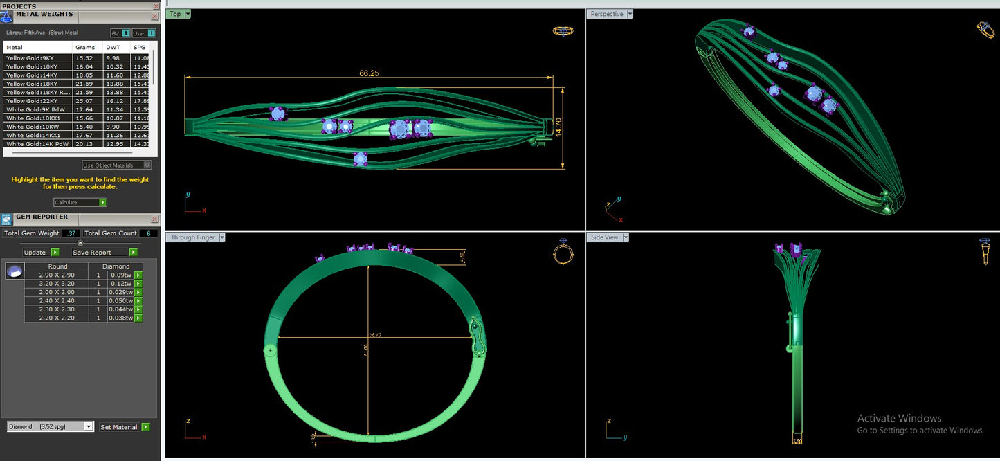Click the Total Gem Count value field
The image size is (1000, 461).
pyautogui.click(x=149, y=234)
